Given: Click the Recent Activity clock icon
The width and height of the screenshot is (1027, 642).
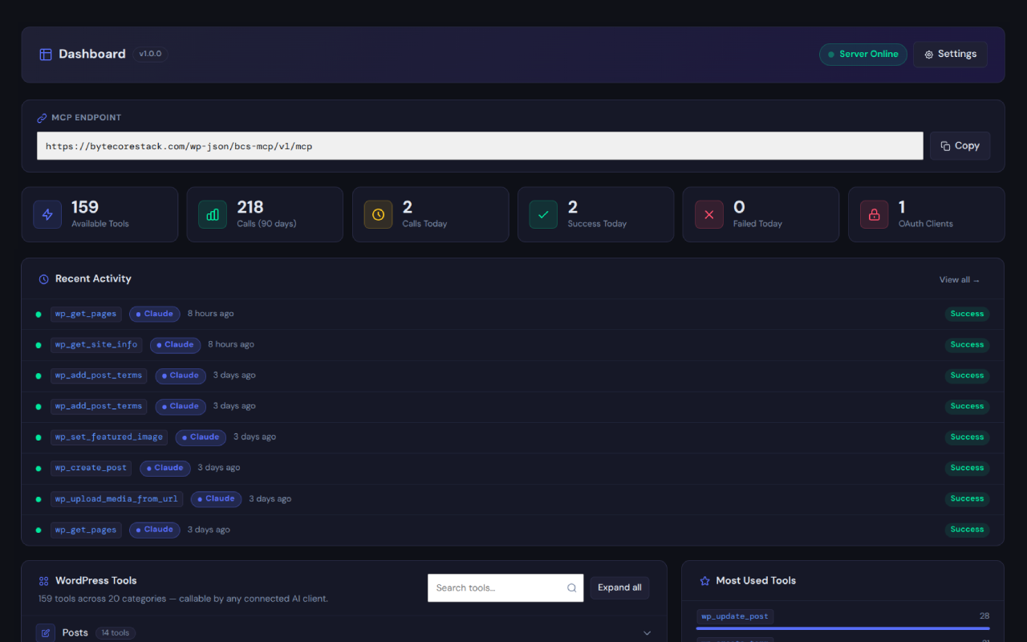Looking at the screenshot, I should (44, 279).
